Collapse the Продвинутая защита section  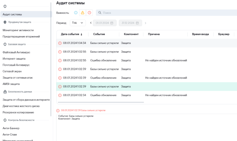[20, 22]
